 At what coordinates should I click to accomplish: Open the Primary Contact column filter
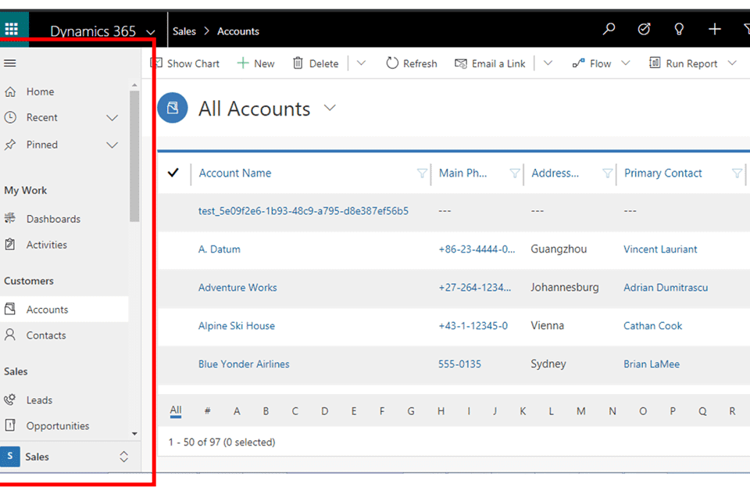coord(737,174)
